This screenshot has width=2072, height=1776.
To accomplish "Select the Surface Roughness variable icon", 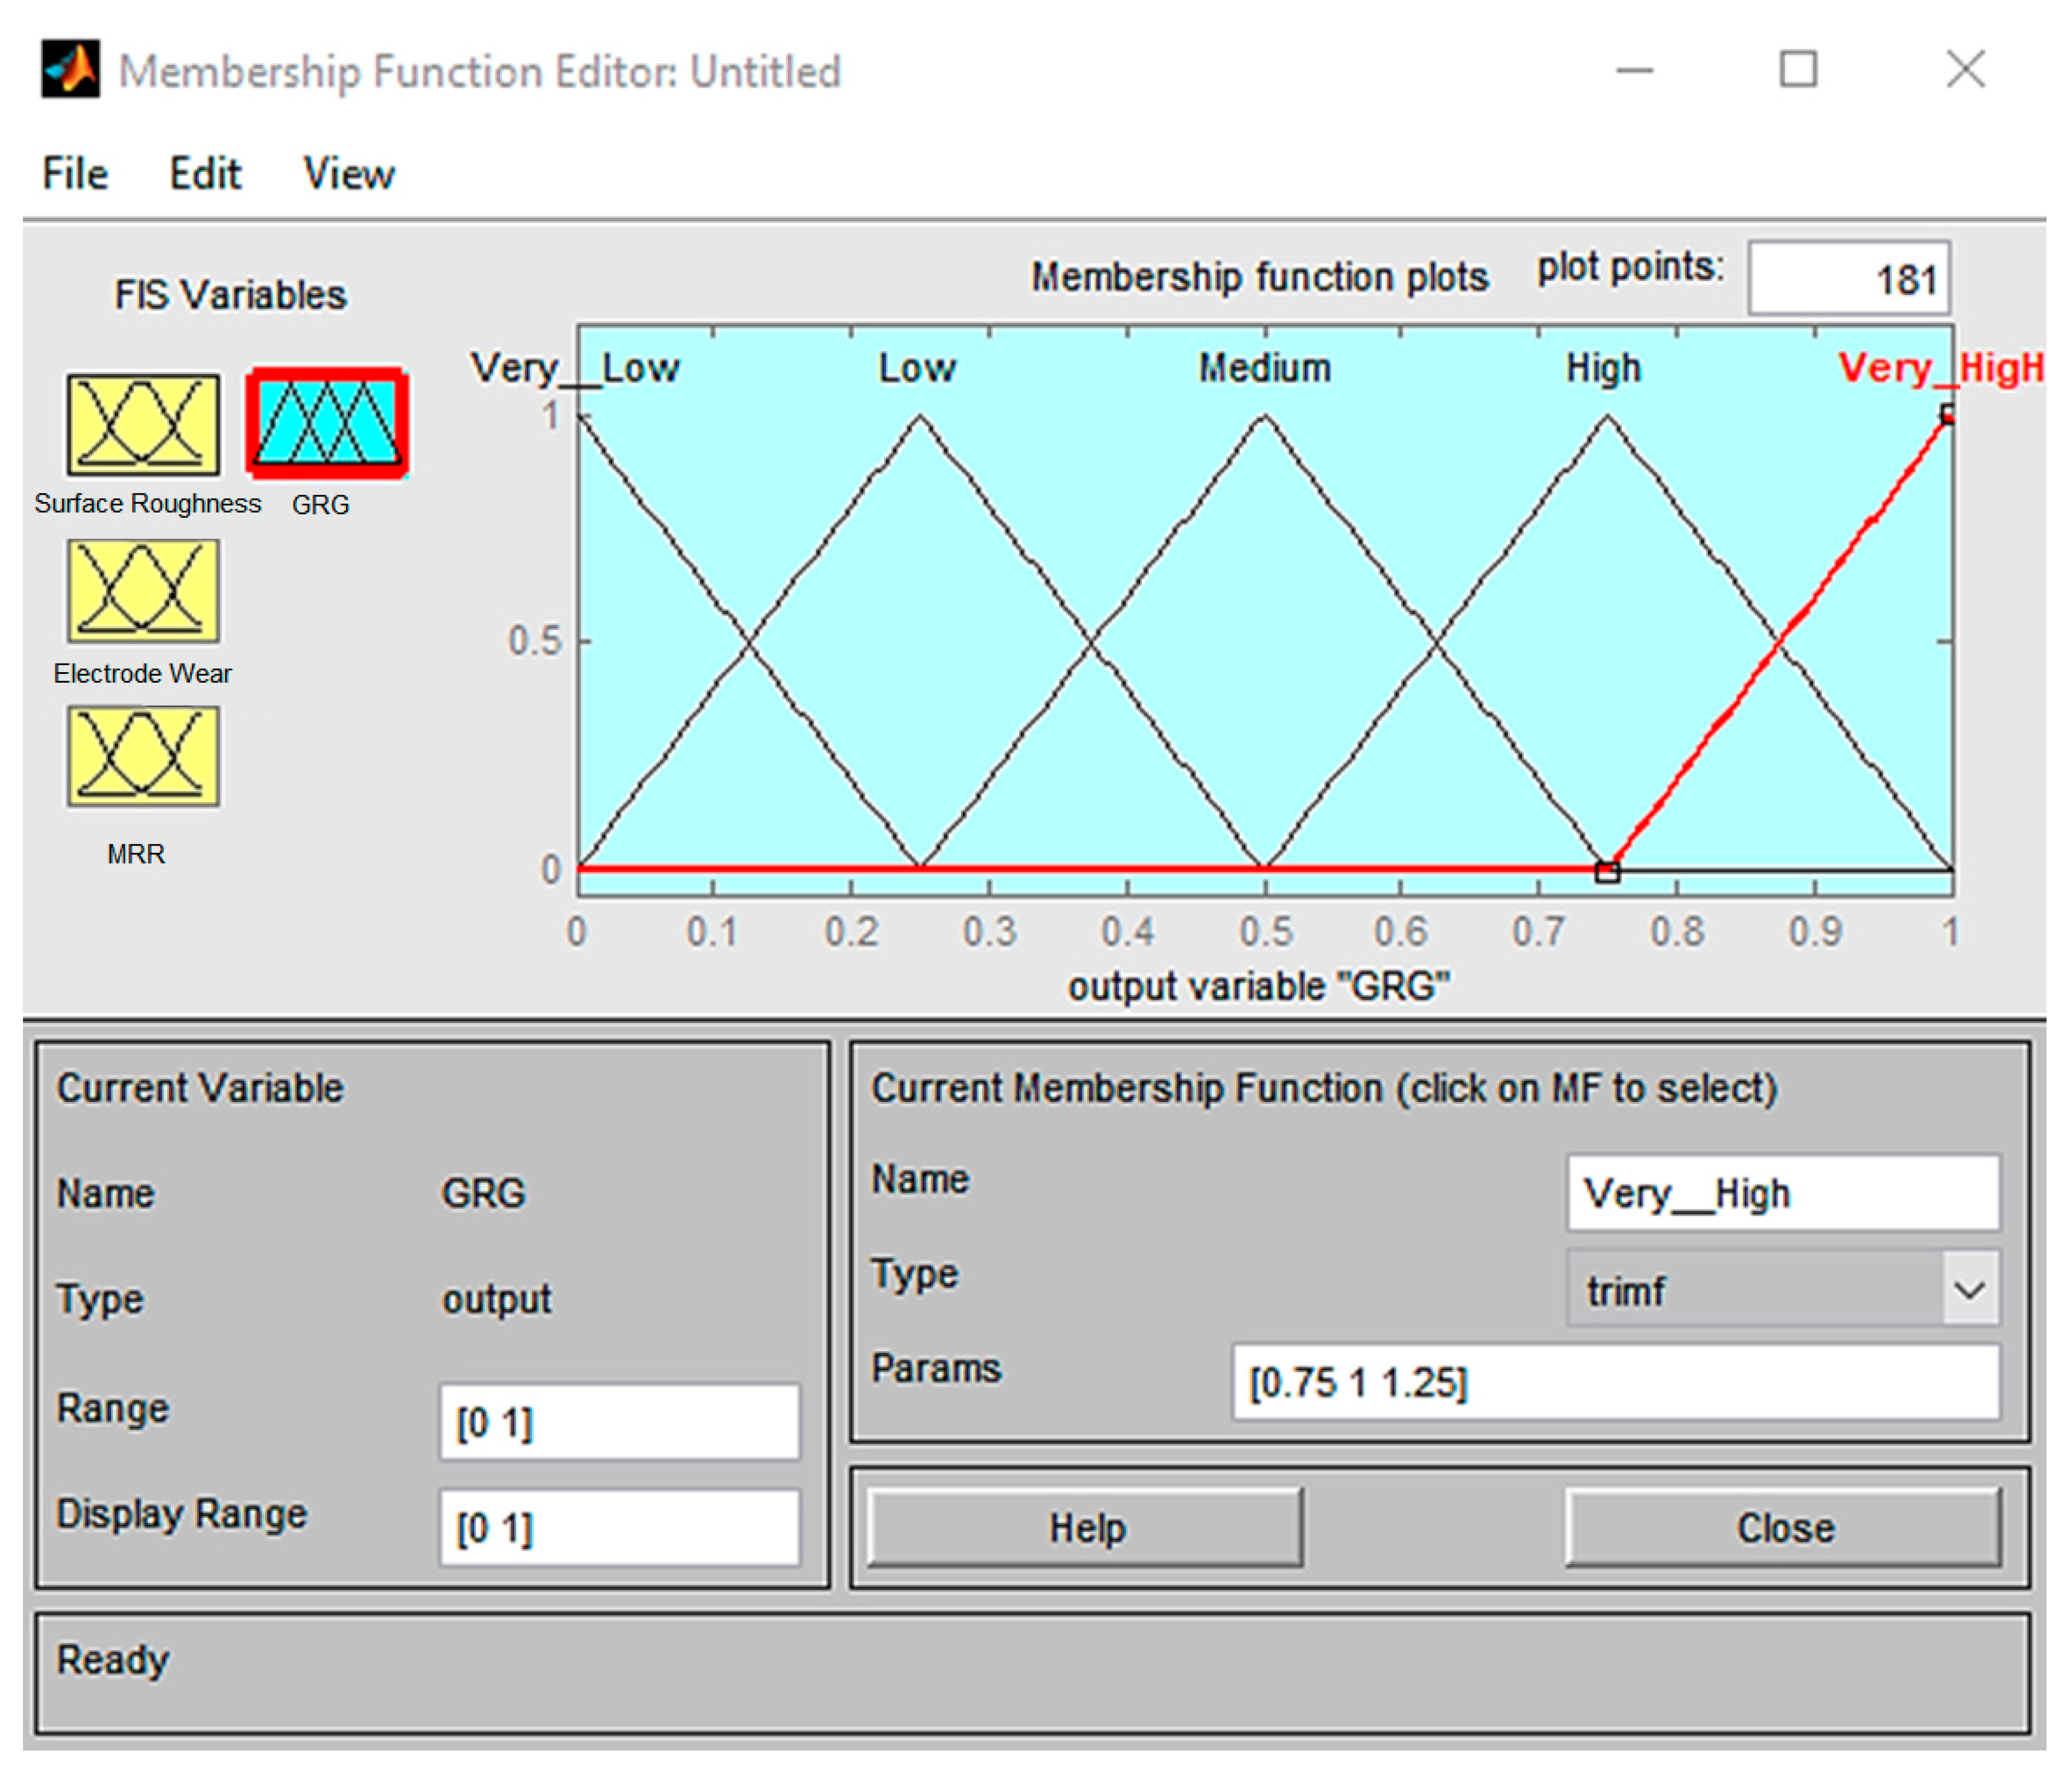I will point(143,425).
